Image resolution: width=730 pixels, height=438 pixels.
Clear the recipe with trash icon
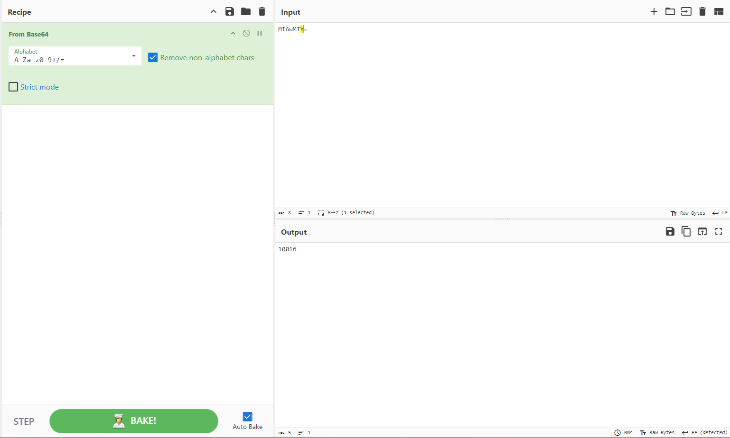coord(262,12)
